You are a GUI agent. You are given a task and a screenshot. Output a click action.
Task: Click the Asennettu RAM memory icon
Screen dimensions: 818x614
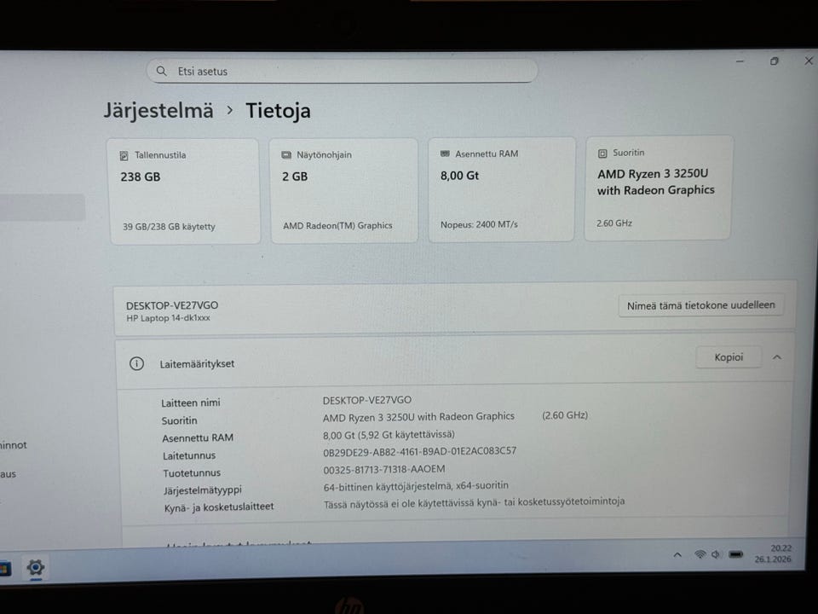click(445, 154)
